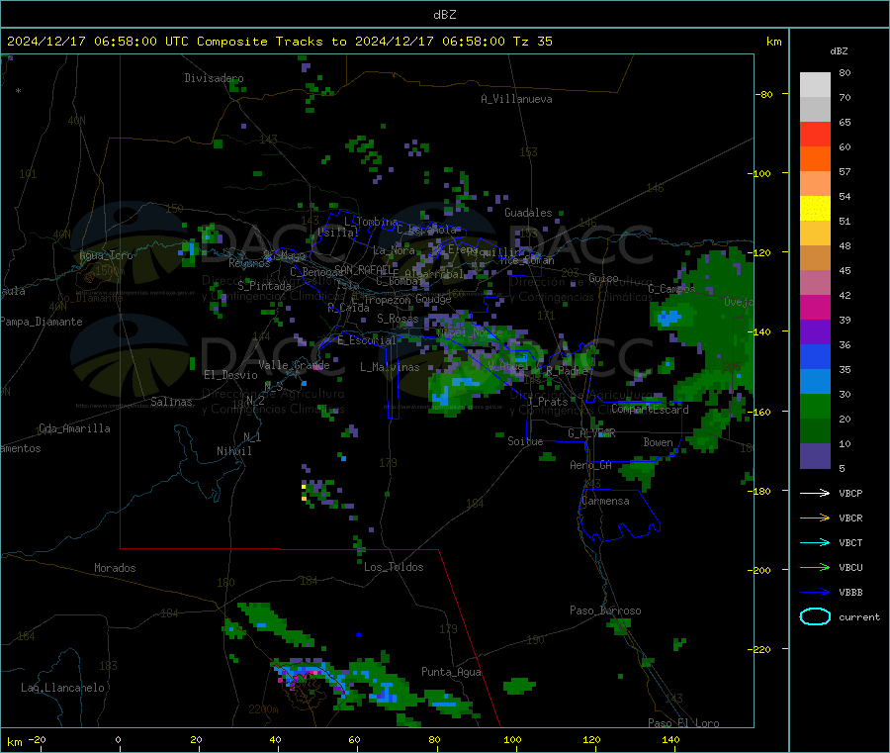Click the blue echo core near G_Campos
The image size is (890, 753).
coord(668,318)
